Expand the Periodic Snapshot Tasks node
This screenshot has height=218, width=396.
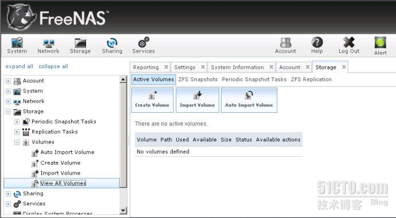(x=17, y=122)
